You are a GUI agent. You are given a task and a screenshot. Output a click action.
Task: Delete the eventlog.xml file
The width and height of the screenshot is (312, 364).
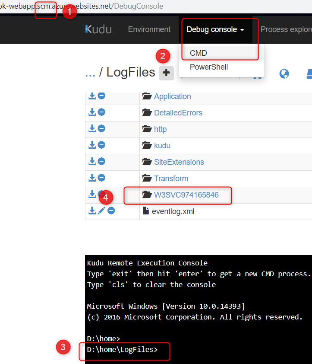[111, 211]
